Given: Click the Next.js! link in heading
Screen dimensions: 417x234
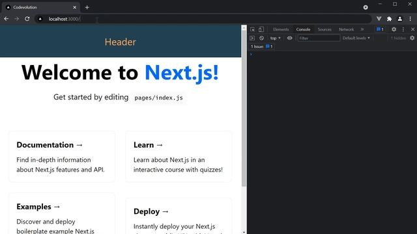Looking at the screenshot, I should (182, 72).
